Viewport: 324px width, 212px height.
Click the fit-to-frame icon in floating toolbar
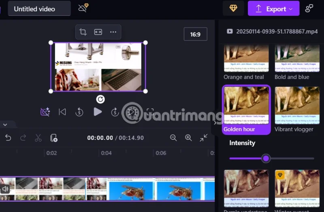click(x=98, y=32)
